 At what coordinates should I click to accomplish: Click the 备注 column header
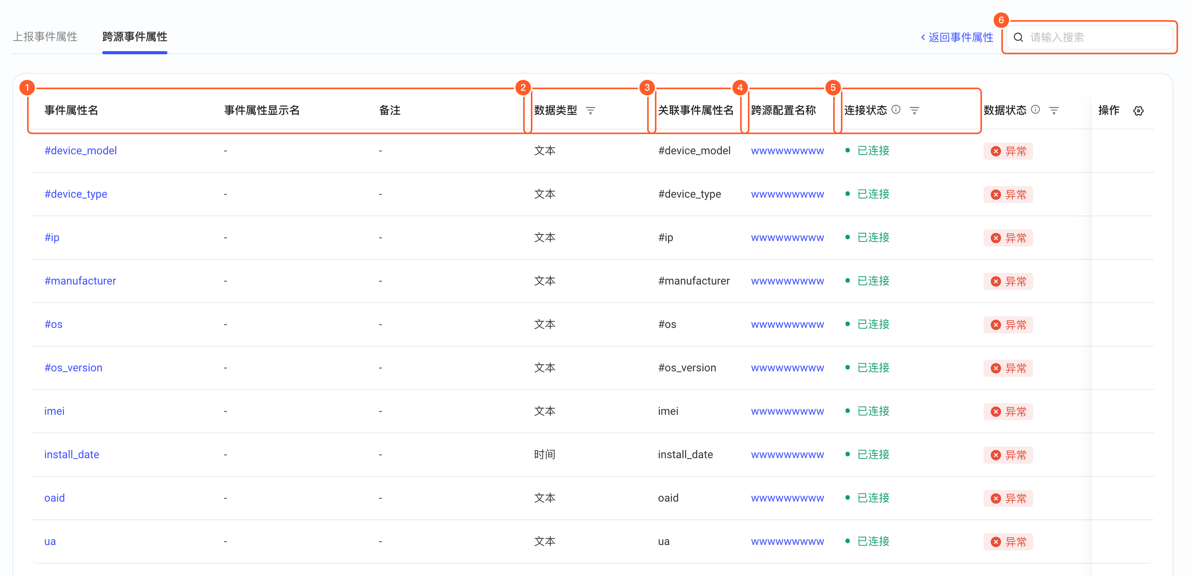(389, 110)
